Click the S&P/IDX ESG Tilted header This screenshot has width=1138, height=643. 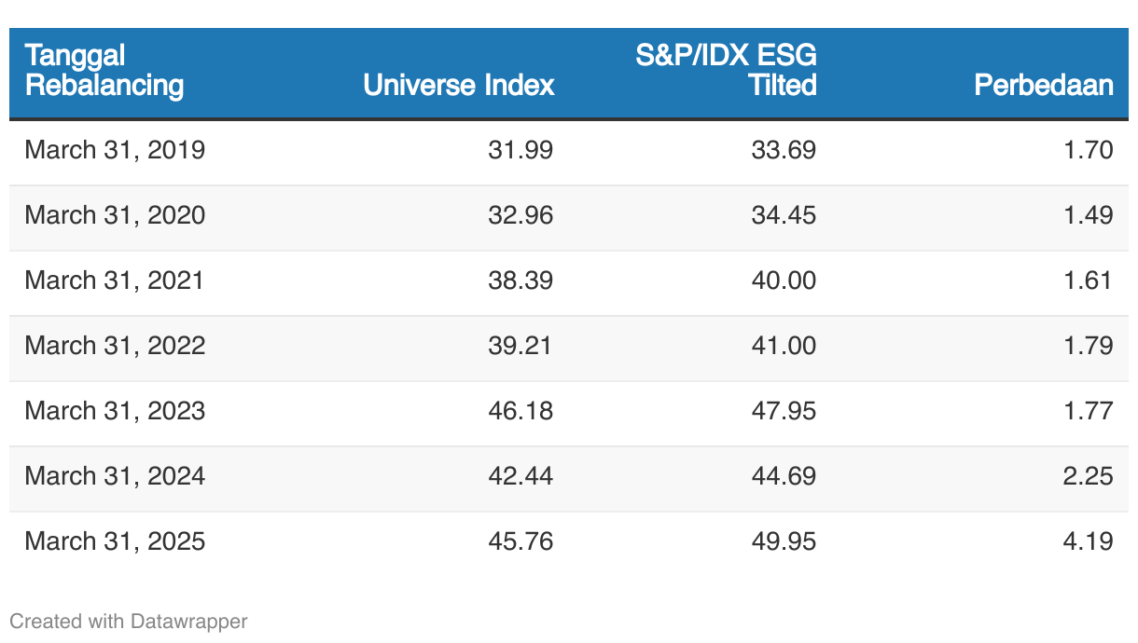[726, 70]
